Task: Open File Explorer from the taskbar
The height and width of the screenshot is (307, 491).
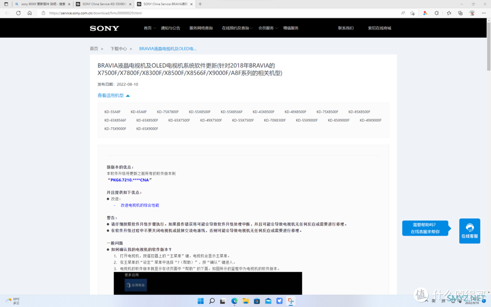Action: [245, 301]
